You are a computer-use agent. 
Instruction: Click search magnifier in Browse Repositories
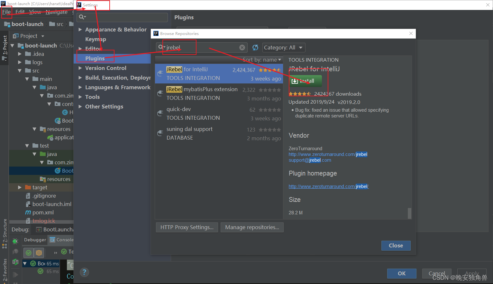pos(161,47)
